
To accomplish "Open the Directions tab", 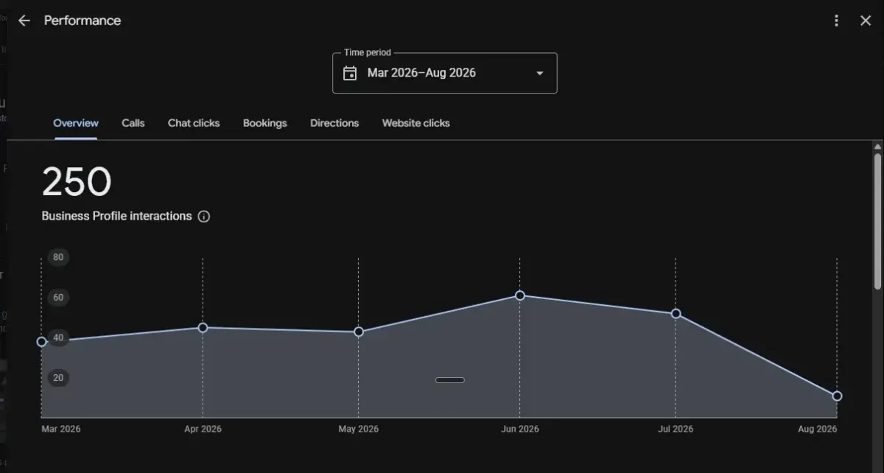I will point(334,123).
